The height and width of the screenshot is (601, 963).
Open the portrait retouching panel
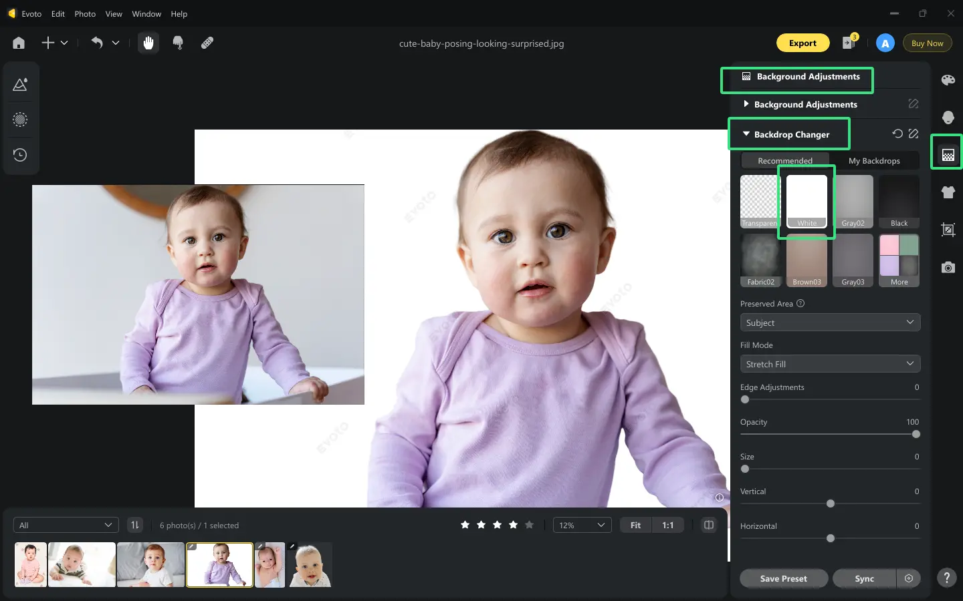[948, 118]
